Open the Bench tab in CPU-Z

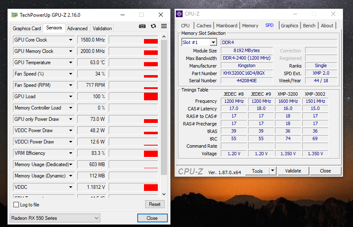pos(309,26)
